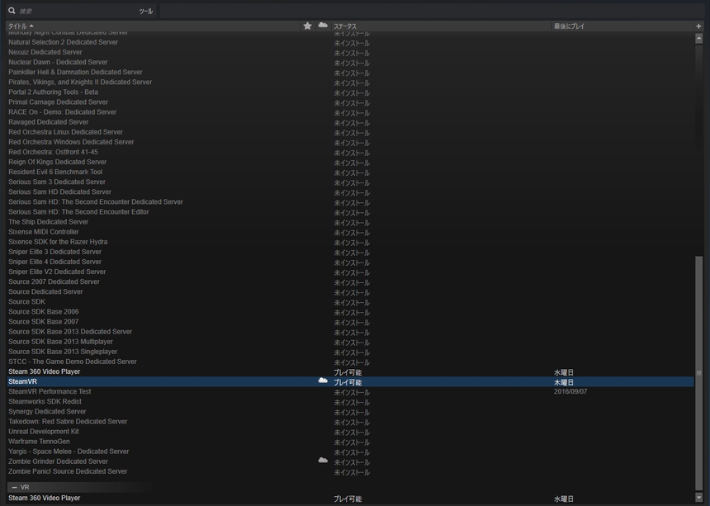Select Red Orchestra: Ostfront 41-45
The width and height of the screenshot is (710, 506).
(x=53, y=152)
